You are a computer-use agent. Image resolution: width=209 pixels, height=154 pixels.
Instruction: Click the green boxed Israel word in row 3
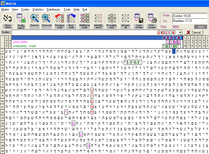pyautogui.click(x=133, y=62)
